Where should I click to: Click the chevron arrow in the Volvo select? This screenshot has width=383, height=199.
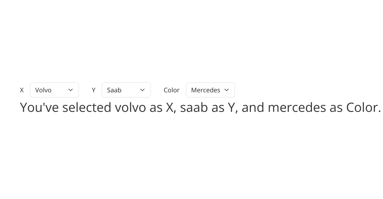tap(71, 90)
